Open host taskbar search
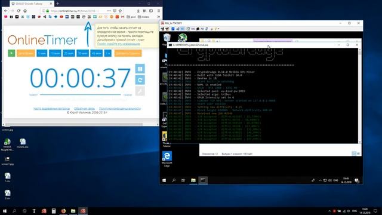 tap(14, 211)
